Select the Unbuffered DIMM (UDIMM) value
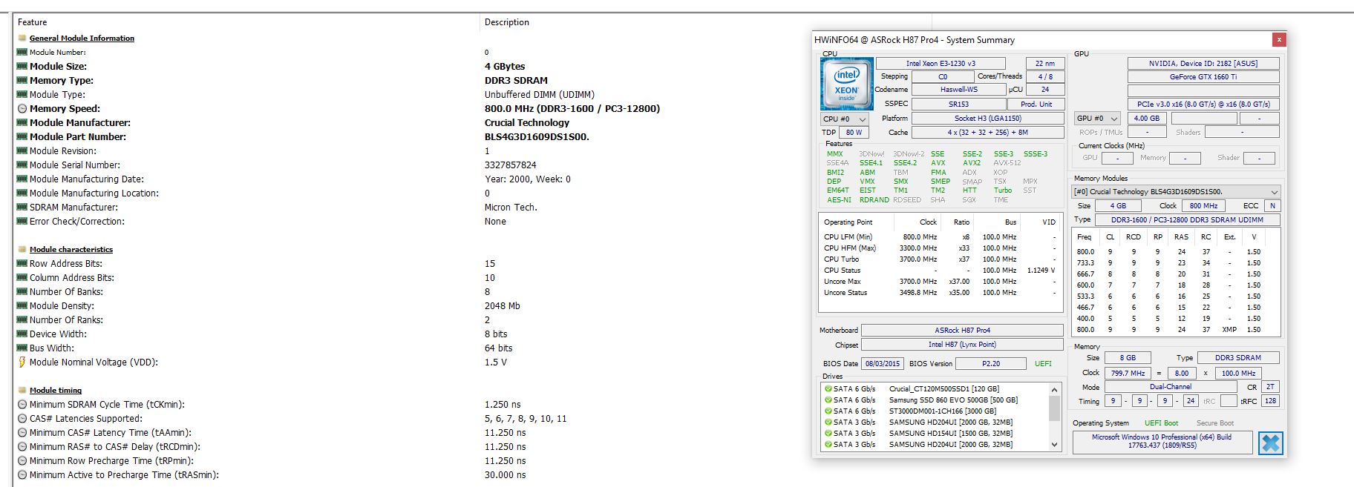Viewport: 1354px width, 487px height. coord(540,95)
